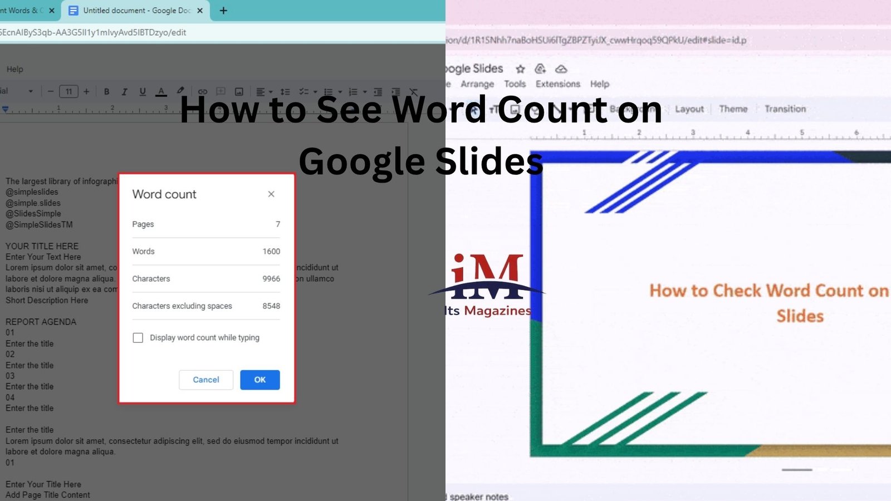Screen dimensions: 891x501
Task: Click the font size field showing 11
Action: [68, 92]
